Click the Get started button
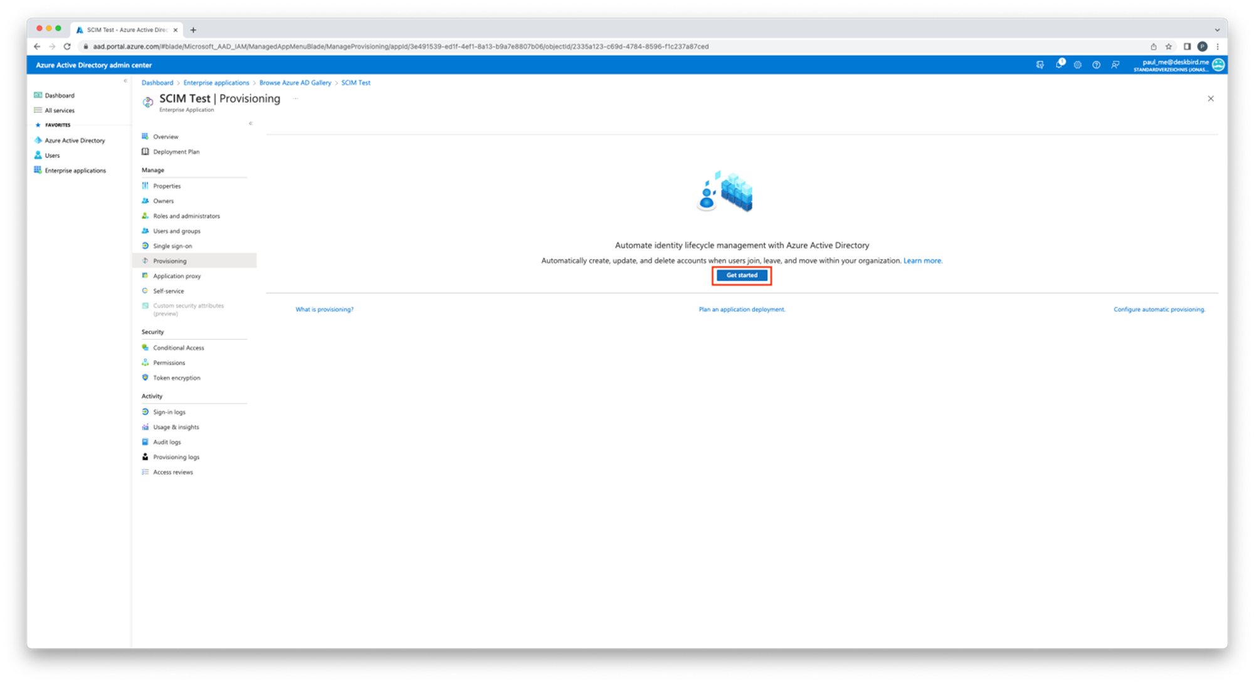1254x683 pixels. click(x=742, y=275)
